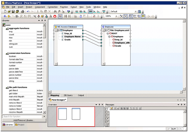Click the back navigation arrow icon
This screenshot has width=188, height=132.
[x=149, y=16]
